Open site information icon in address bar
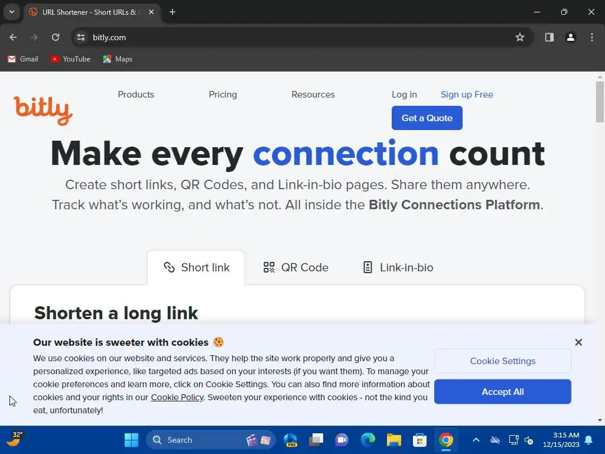The width and height of the screenshot is (605, 454). 81,37
